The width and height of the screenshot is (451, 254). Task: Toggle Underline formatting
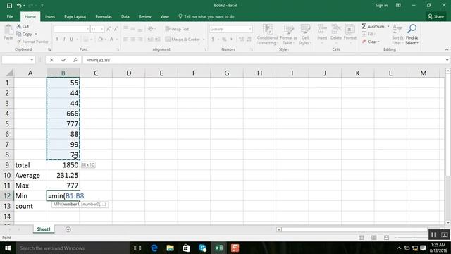pyautogui.click(x=71, y=39)
